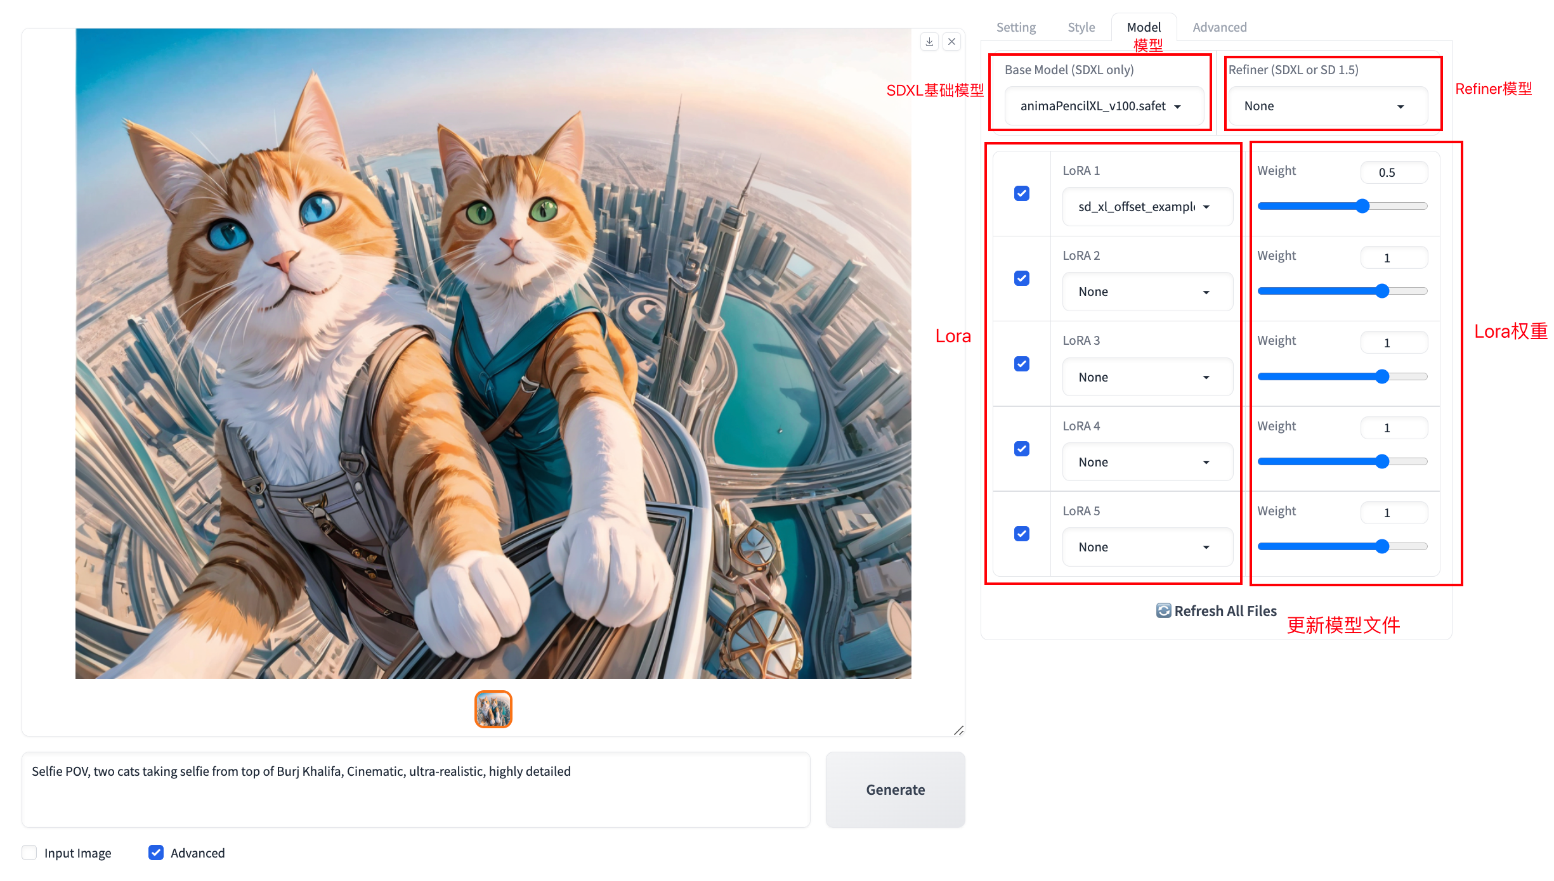This screenshot has width=1554, height=881.
Task: Click the resize handle at the gallery corner
Action: click(x=958, y=731)
